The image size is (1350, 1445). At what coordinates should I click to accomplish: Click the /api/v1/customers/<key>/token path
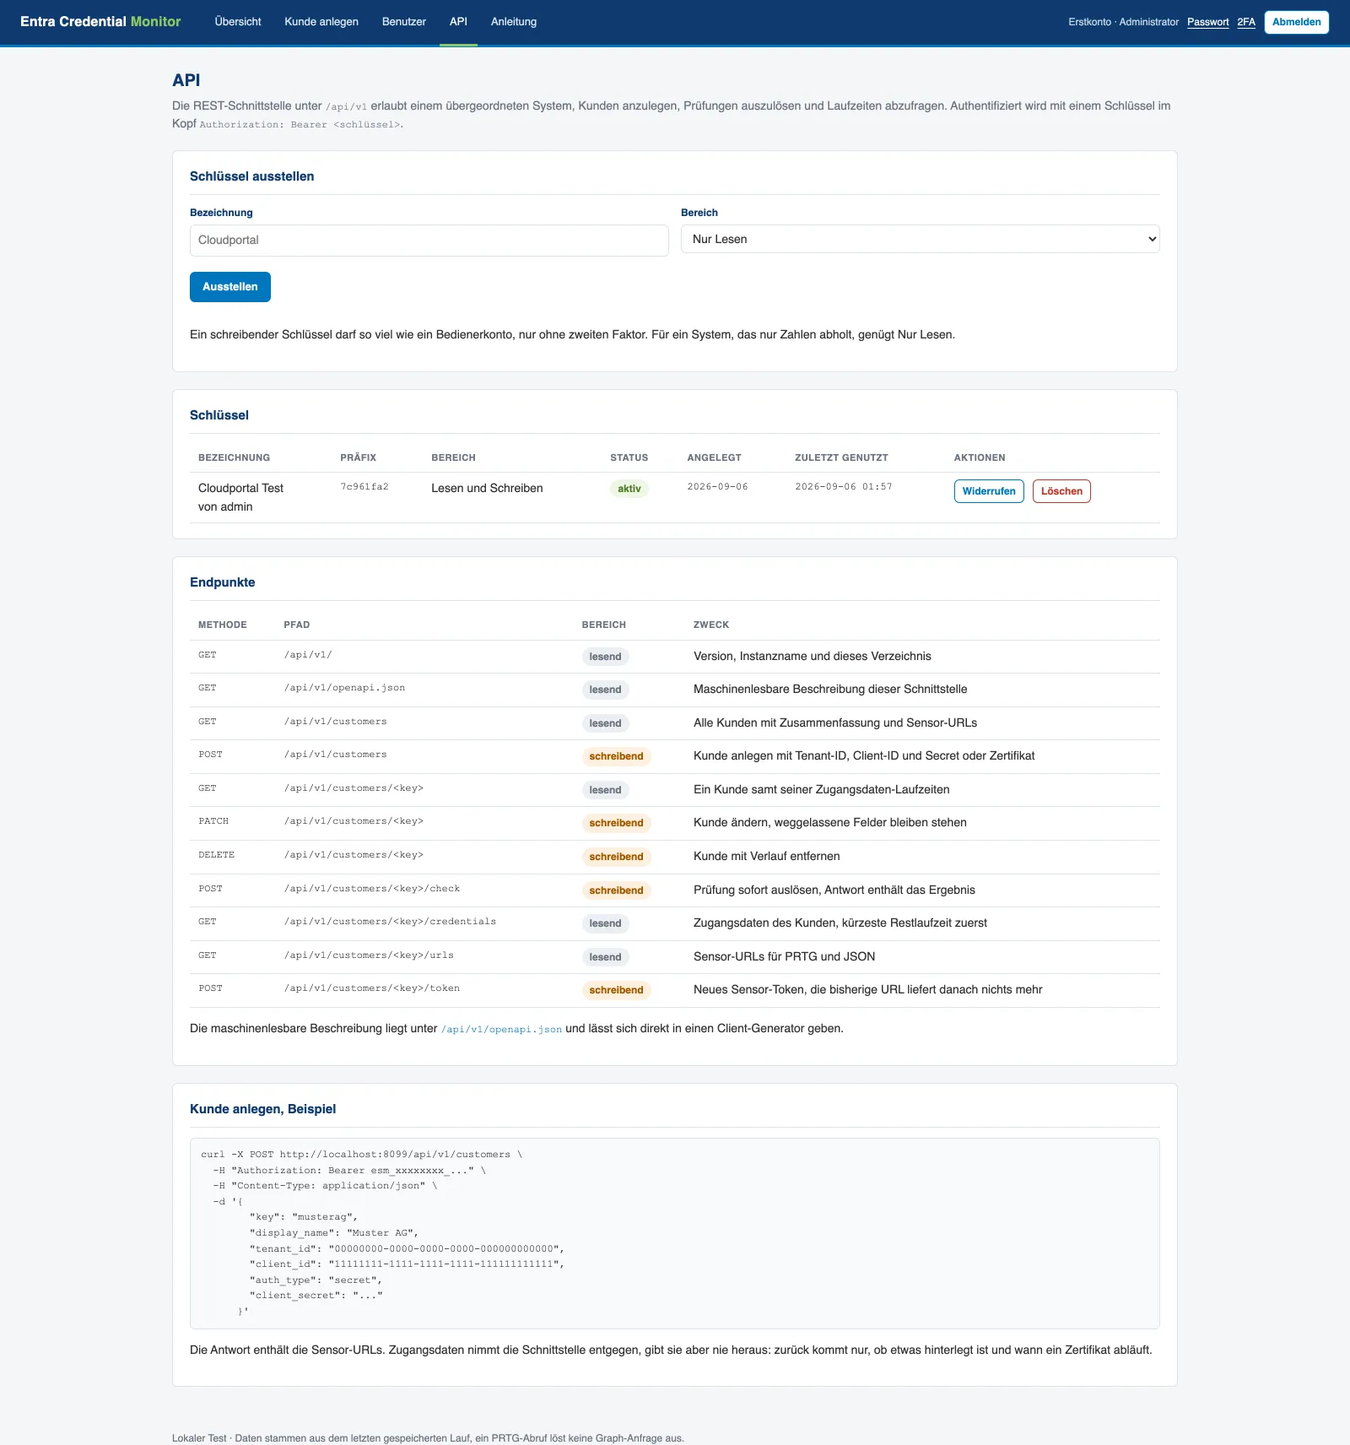(x=372, y=988)
